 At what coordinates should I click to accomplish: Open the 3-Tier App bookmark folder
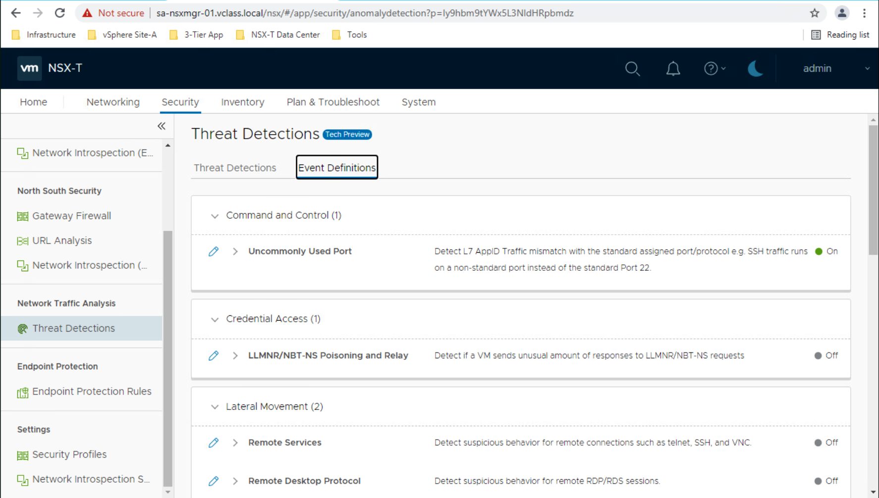196,35
